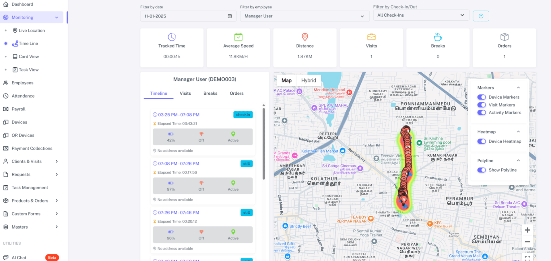The image size is (551, 261).
Task: Open the Filter by employee dropdown
Action: click(304, 16)
